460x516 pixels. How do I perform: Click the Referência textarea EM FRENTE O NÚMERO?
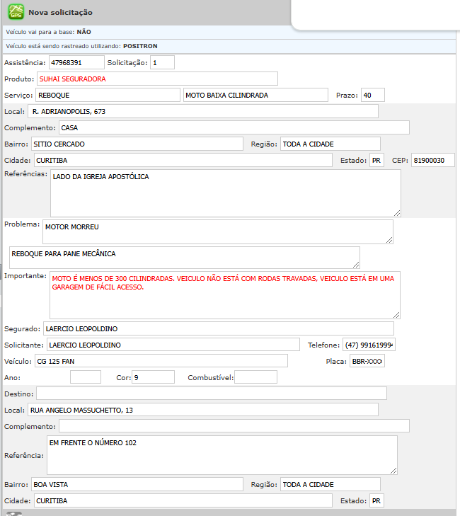point(222,455)
